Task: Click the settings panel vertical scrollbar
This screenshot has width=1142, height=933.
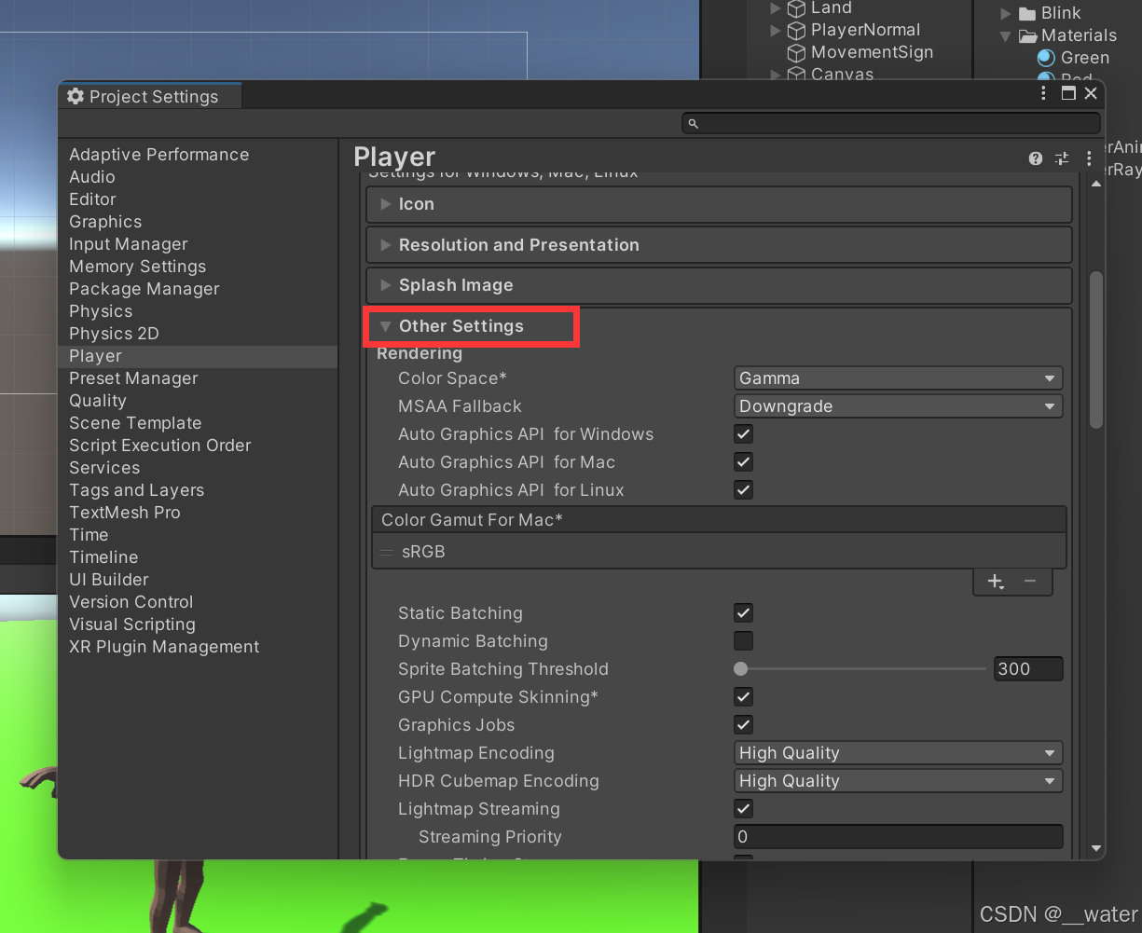Action: point(1096,350)
